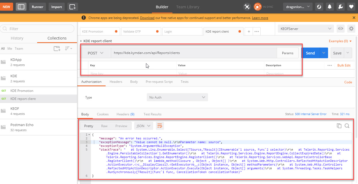Toggle the sidebar layout icon
Viewport: 358px width, 184px height.
coord(21,7)
